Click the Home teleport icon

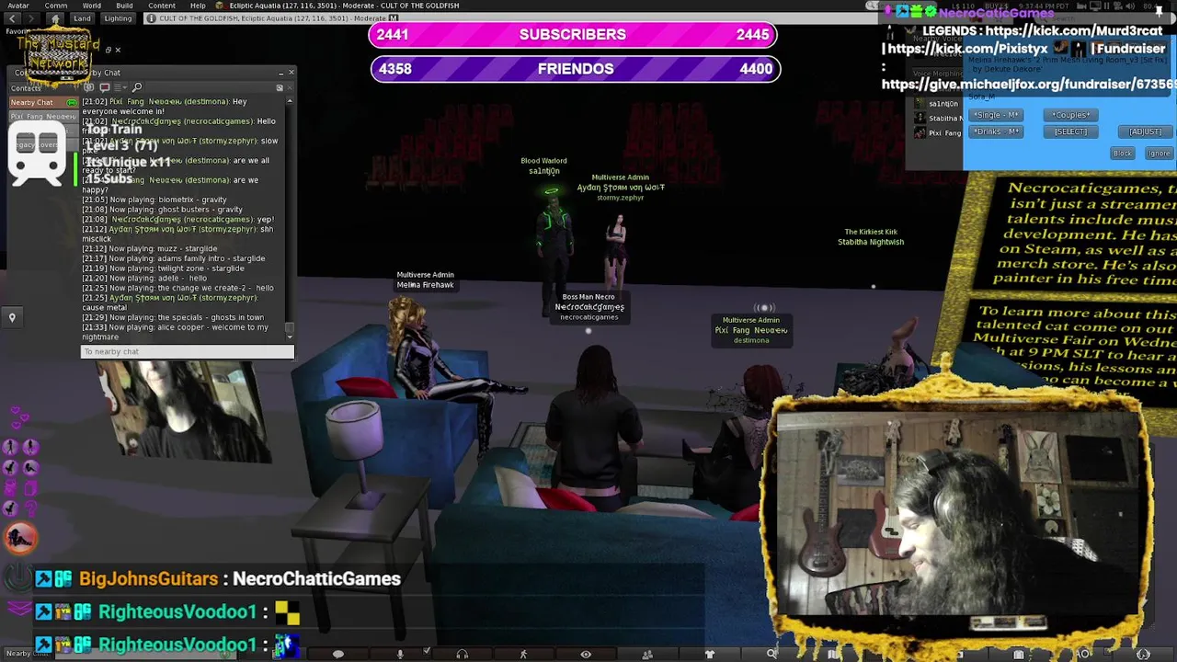pyautogui.click(x=55, y=18)
